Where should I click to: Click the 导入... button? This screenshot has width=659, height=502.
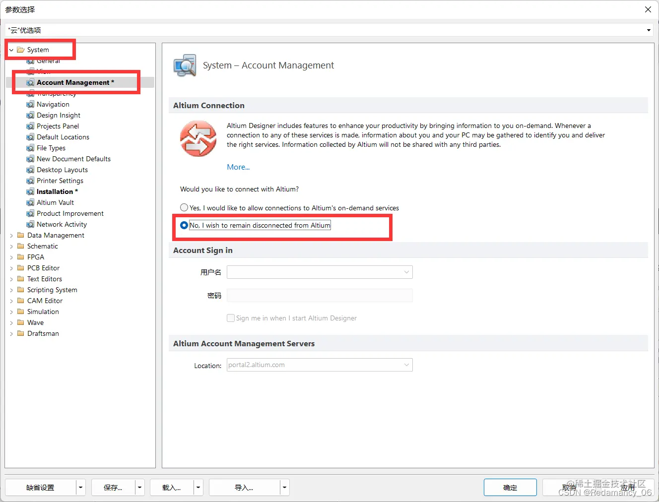(244, 488)
